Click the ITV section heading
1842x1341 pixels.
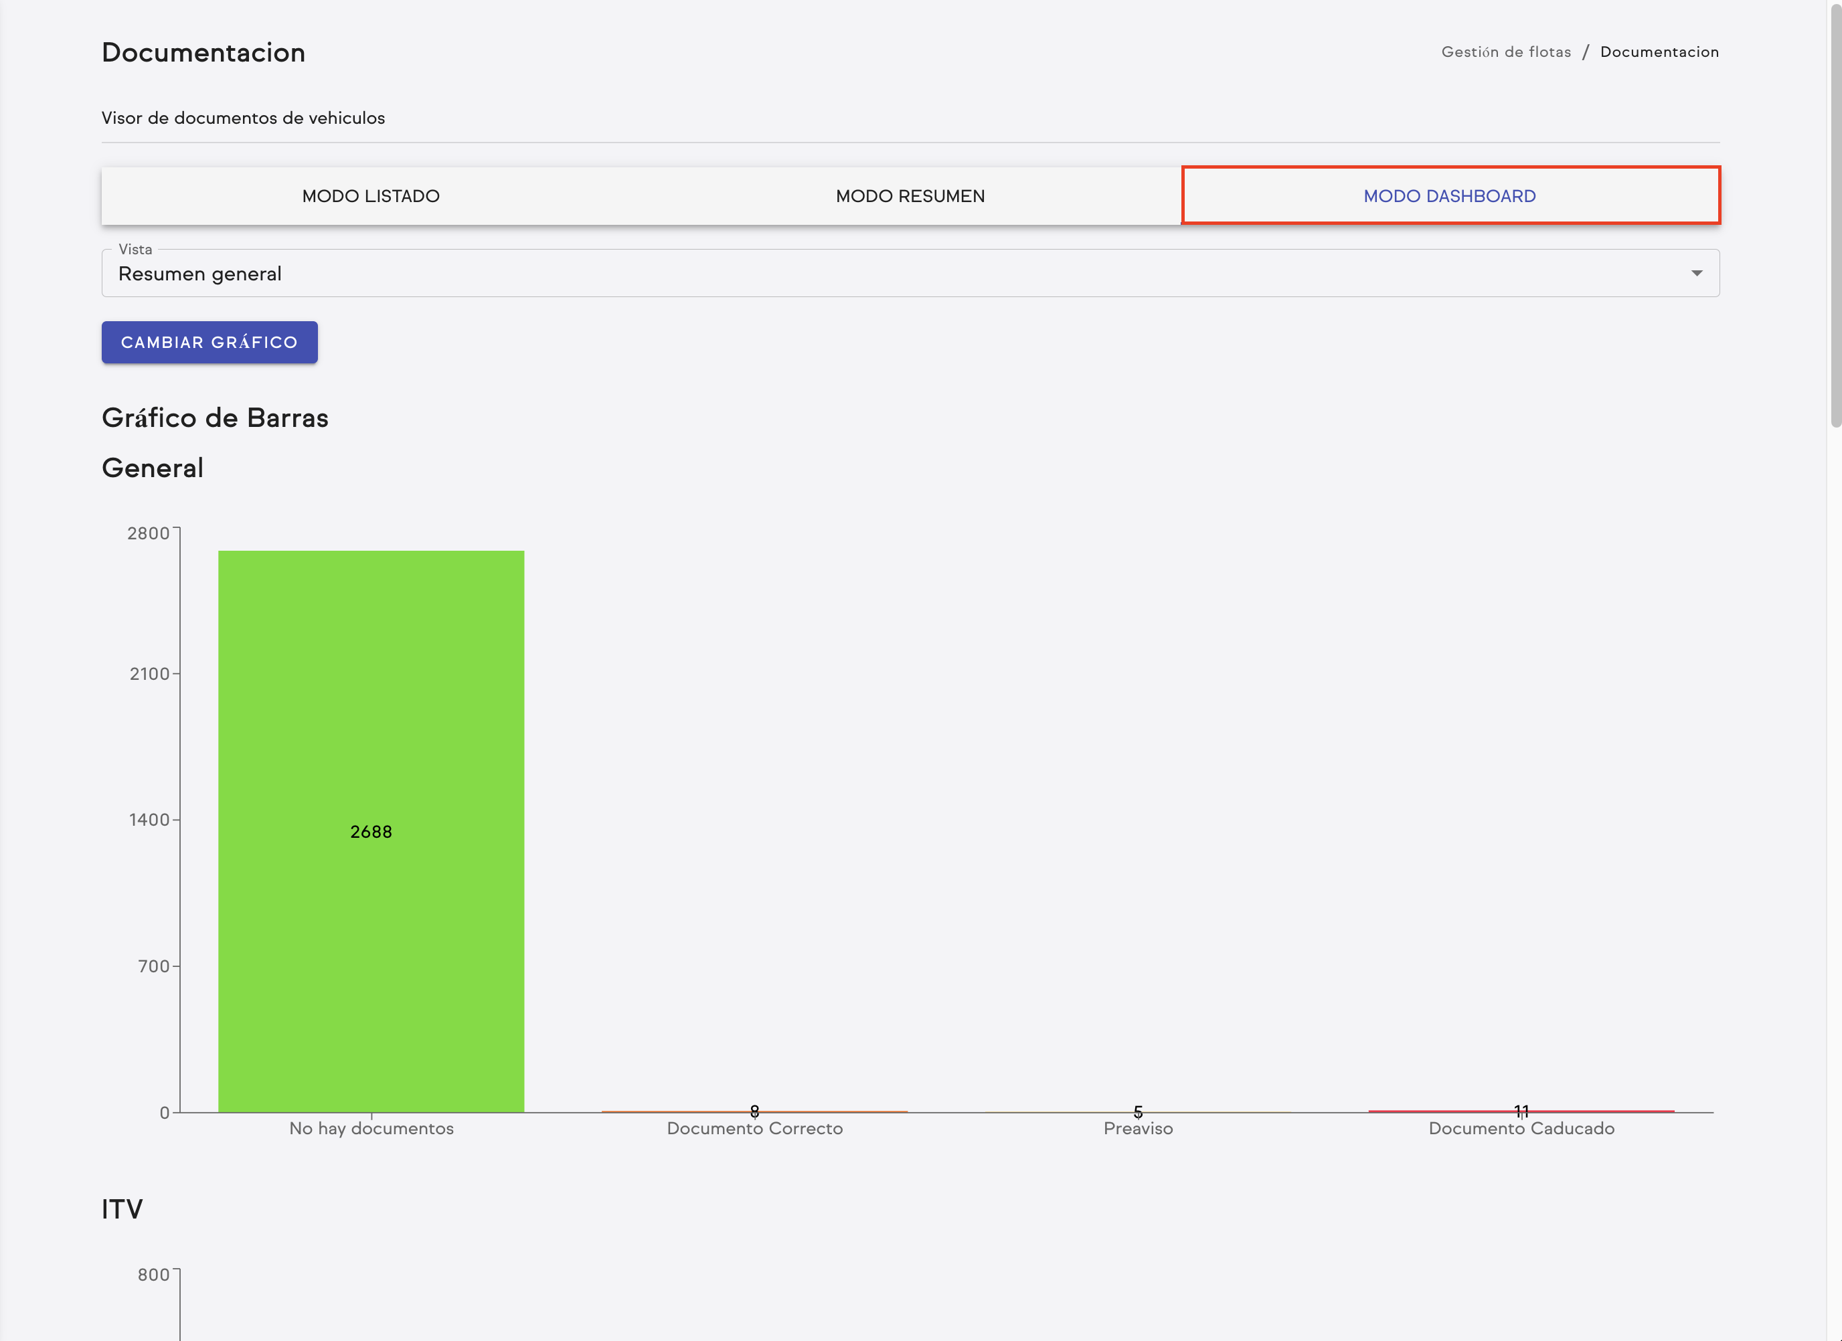[x=122, y=1209]
